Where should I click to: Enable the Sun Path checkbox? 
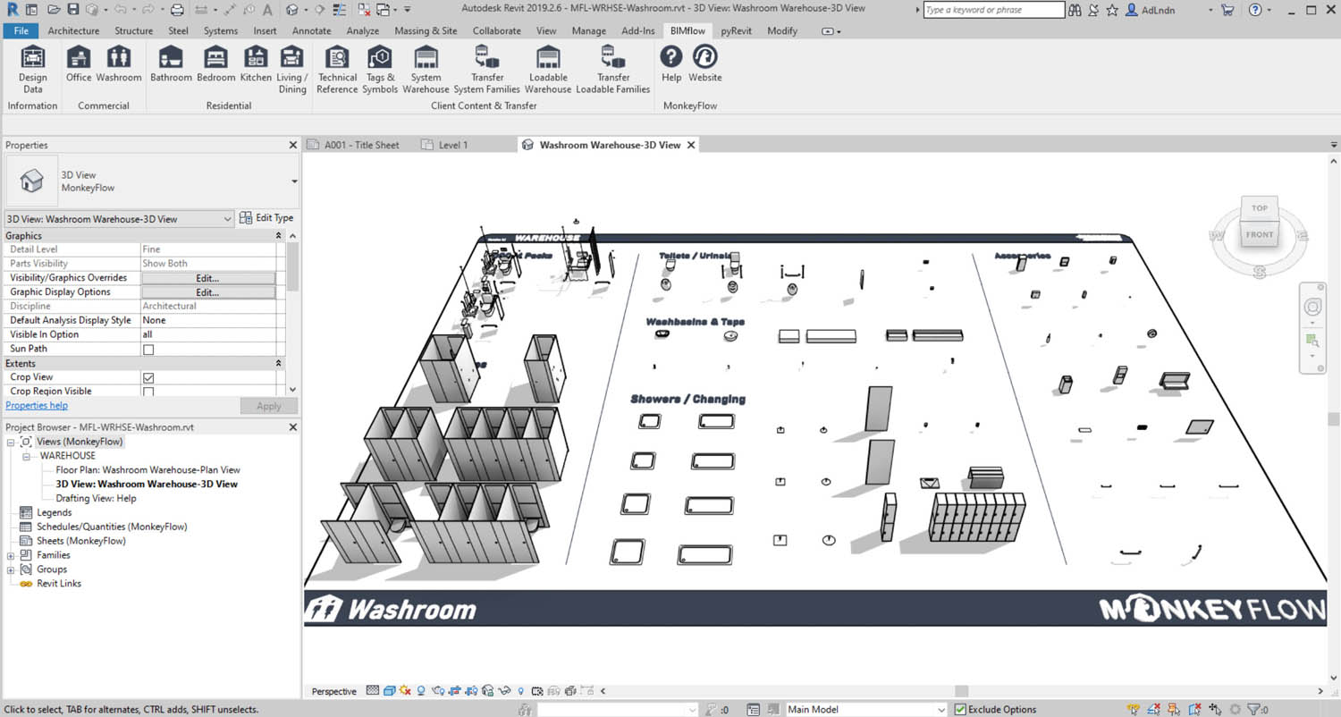148,350
